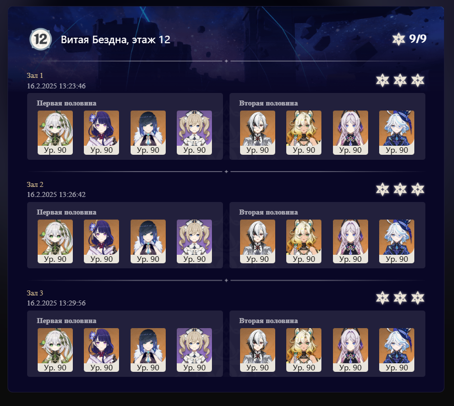Click the 9/9 total stars icon
The width and height of the screenshot is (454, 406).
(x=398, y=39)
